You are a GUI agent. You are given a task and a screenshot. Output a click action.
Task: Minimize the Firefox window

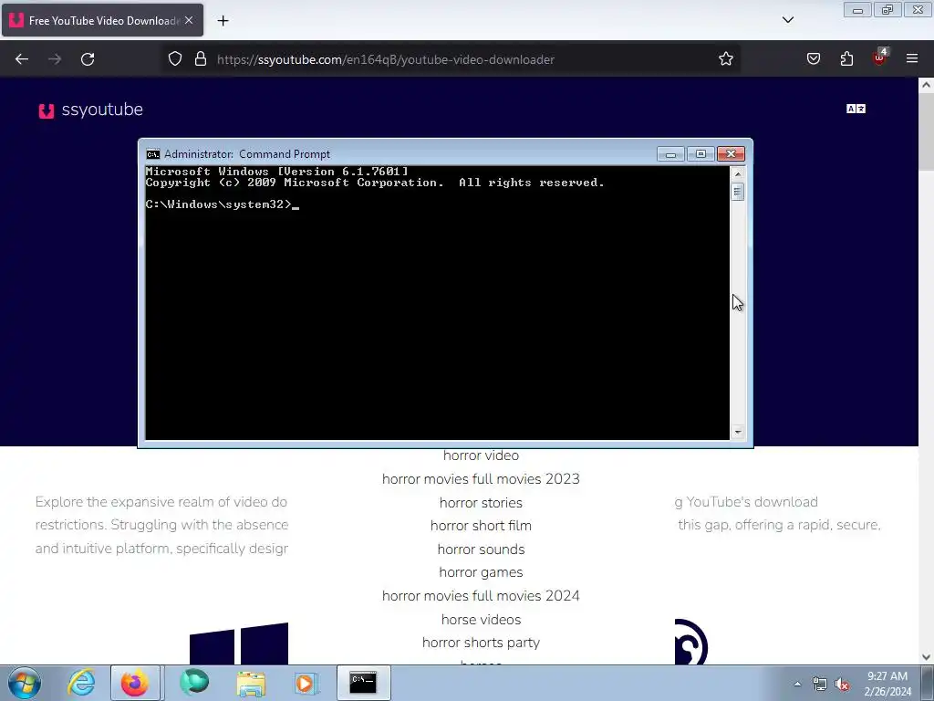[x=857, y=10]
